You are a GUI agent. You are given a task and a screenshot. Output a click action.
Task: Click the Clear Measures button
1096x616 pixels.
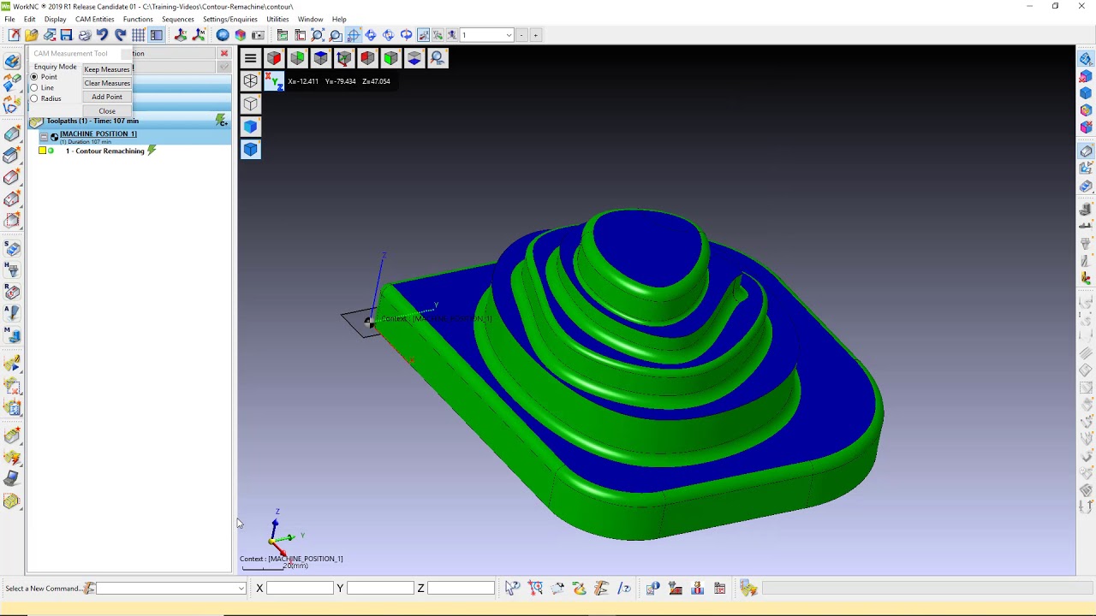[x=107, y=83]
